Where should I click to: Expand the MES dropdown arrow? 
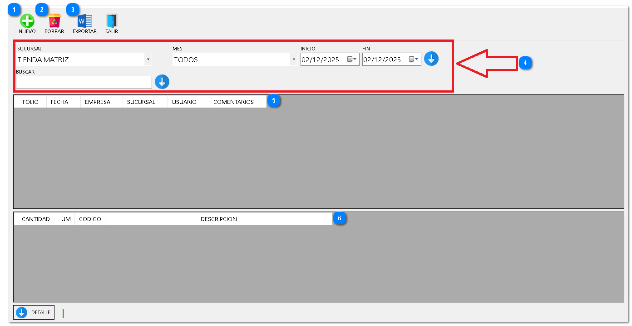[x=294, y=59]
